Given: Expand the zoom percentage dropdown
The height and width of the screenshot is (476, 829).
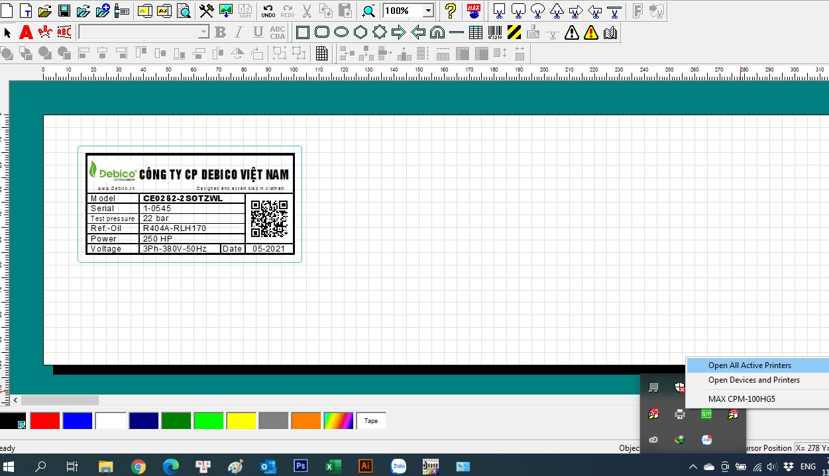Looking at the screenshot, I should coord(427,11).
